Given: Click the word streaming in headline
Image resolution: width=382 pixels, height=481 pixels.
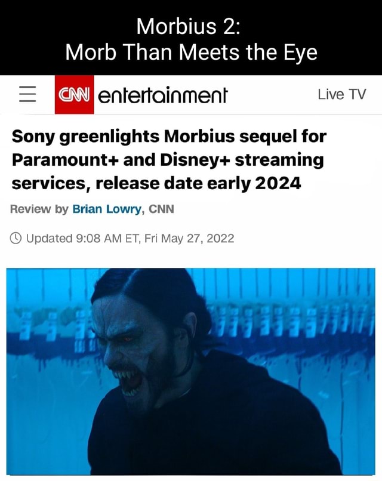Looking at the screenshot, I should (x=279, y=161).
